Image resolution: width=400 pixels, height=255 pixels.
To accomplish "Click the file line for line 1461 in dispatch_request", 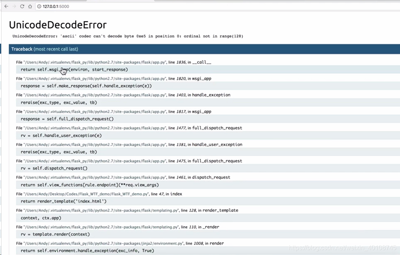I will coord(123,177).
